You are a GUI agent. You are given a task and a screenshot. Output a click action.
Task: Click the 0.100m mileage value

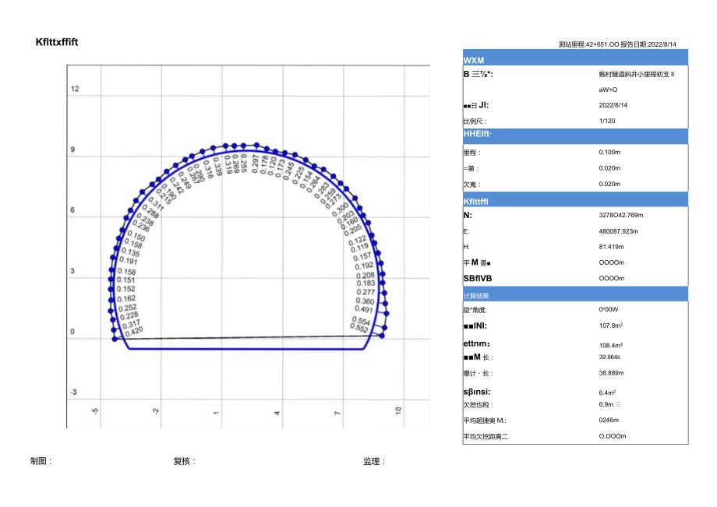click(610, 153)
